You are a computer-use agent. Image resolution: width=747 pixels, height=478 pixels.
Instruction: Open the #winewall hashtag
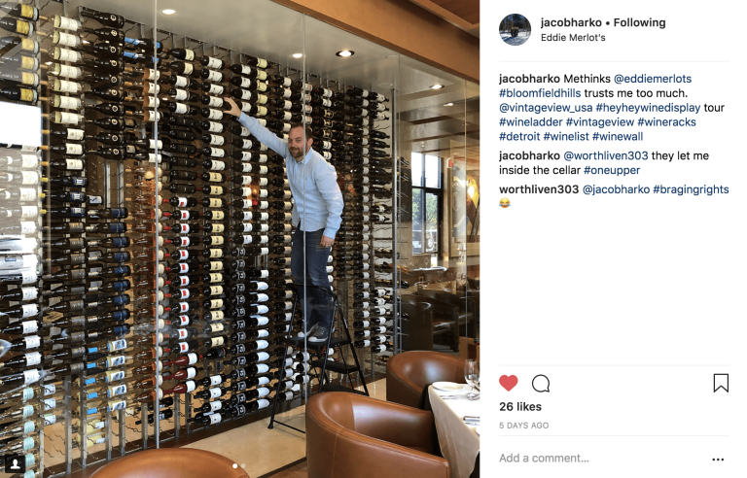point(618,137)
